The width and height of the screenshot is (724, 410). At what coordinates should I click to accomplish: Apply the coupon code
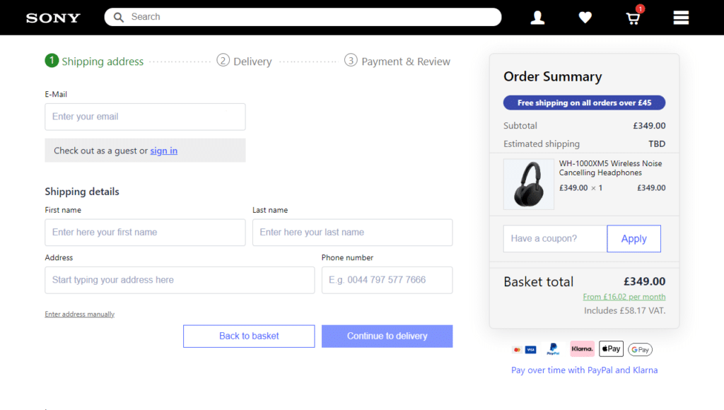pyautogui.click(x=633, y=239)
